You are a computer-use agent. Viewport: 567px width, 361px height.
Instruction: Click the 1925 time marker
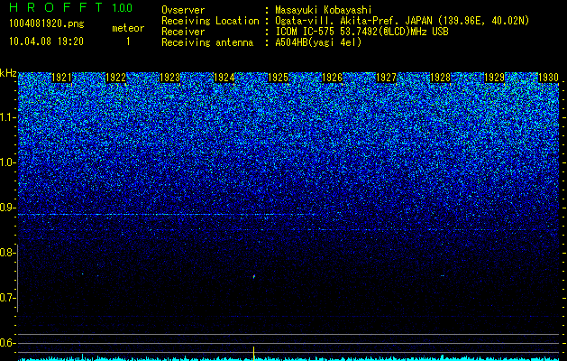(278, 78)
